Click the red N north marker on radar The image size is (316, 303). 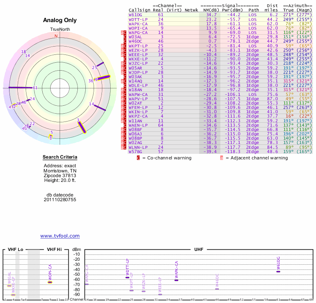point(56,36)
